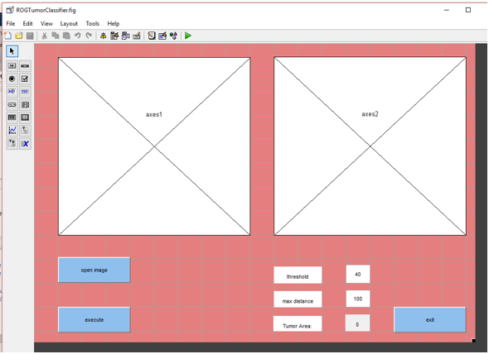Open the Tools menu
The image size is (489, 354).
[93, 24]
